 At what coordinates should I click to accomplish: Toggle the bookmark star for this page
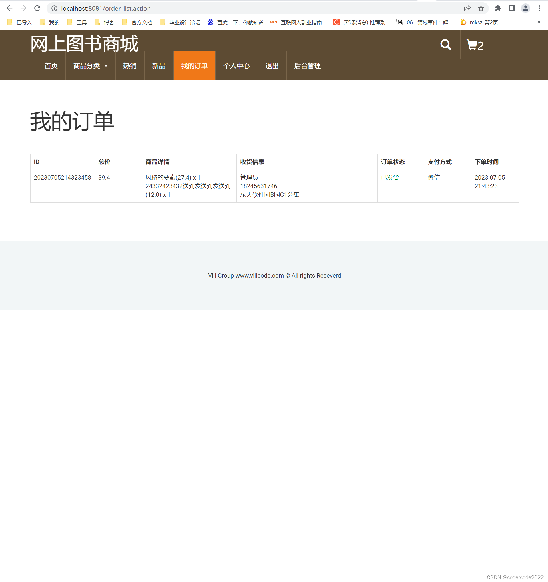(481, 8)
